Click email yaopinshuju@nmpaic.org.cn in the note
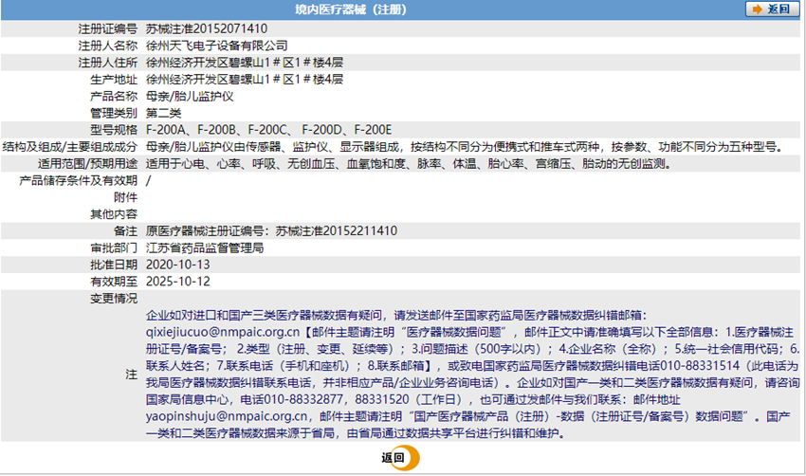806x476 pixels. [x=227, y=416]
